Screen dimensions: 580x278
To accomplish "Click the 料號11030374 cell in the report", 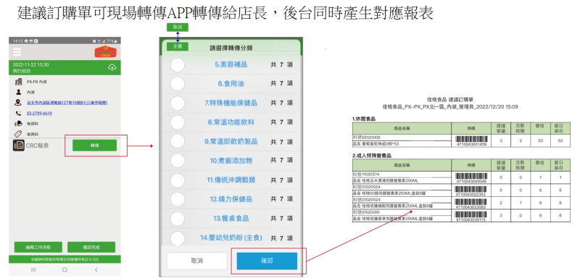I will tap(402, 174).
